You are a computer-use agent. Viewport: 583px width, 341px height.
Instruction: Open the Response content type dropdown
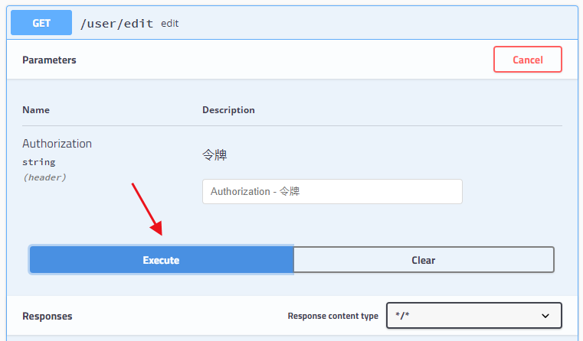point(473,316)
